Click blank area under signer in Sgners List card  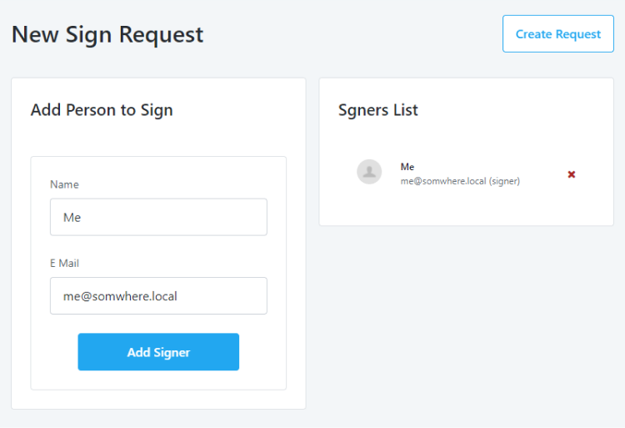pyautogui.click(x=467, y=209)
